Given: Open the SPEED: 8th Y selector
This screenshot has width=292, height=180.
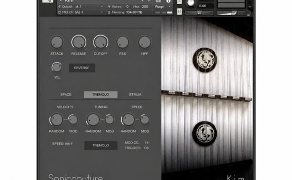Looking at the screenshot, I should (63, 144).
